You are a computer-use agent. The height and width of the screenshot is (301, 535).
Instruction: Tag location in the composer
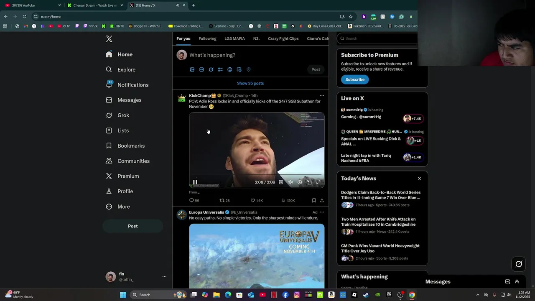click(x=248, y=70)
